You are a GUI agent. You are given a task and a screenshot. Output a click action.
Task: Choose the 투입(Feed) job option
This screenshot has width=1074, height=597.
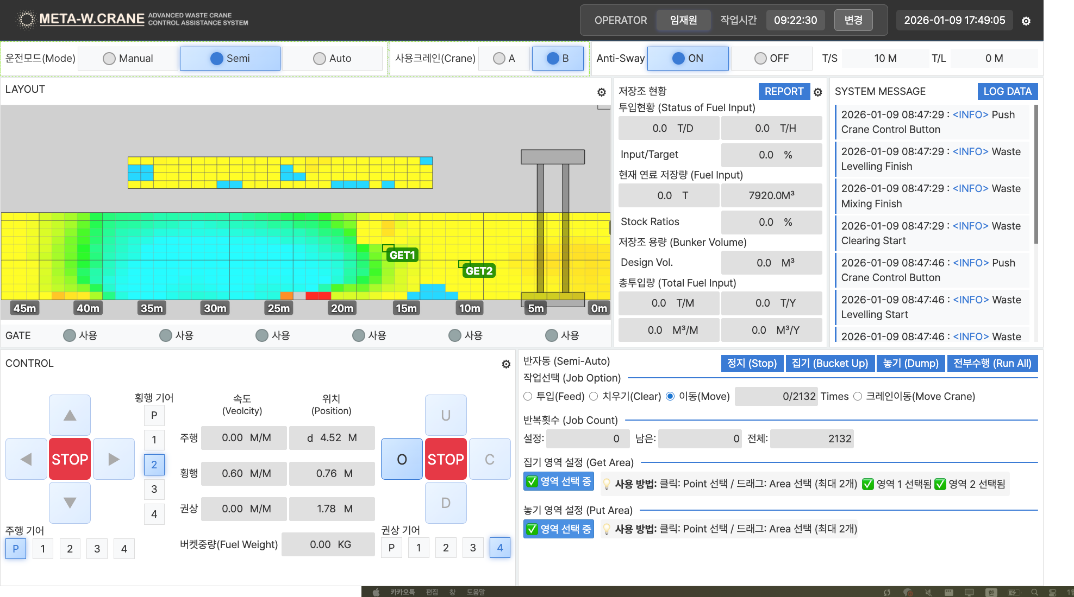pyautogui.click(x=528, y=397)
